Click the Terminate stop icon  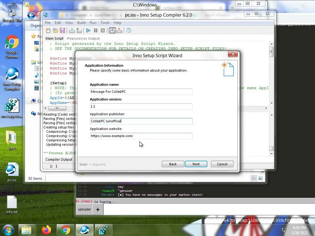point(103,30)
